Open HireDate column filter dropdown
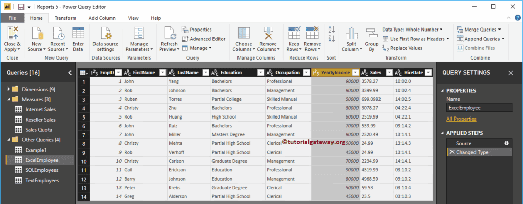 [429, 73]
